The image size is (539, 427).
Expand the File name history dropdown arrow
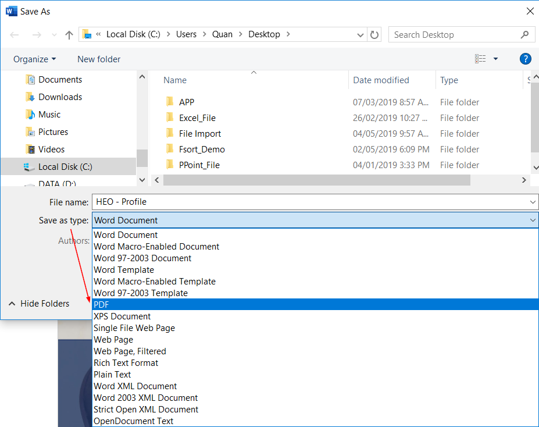(x=533, y=202)
